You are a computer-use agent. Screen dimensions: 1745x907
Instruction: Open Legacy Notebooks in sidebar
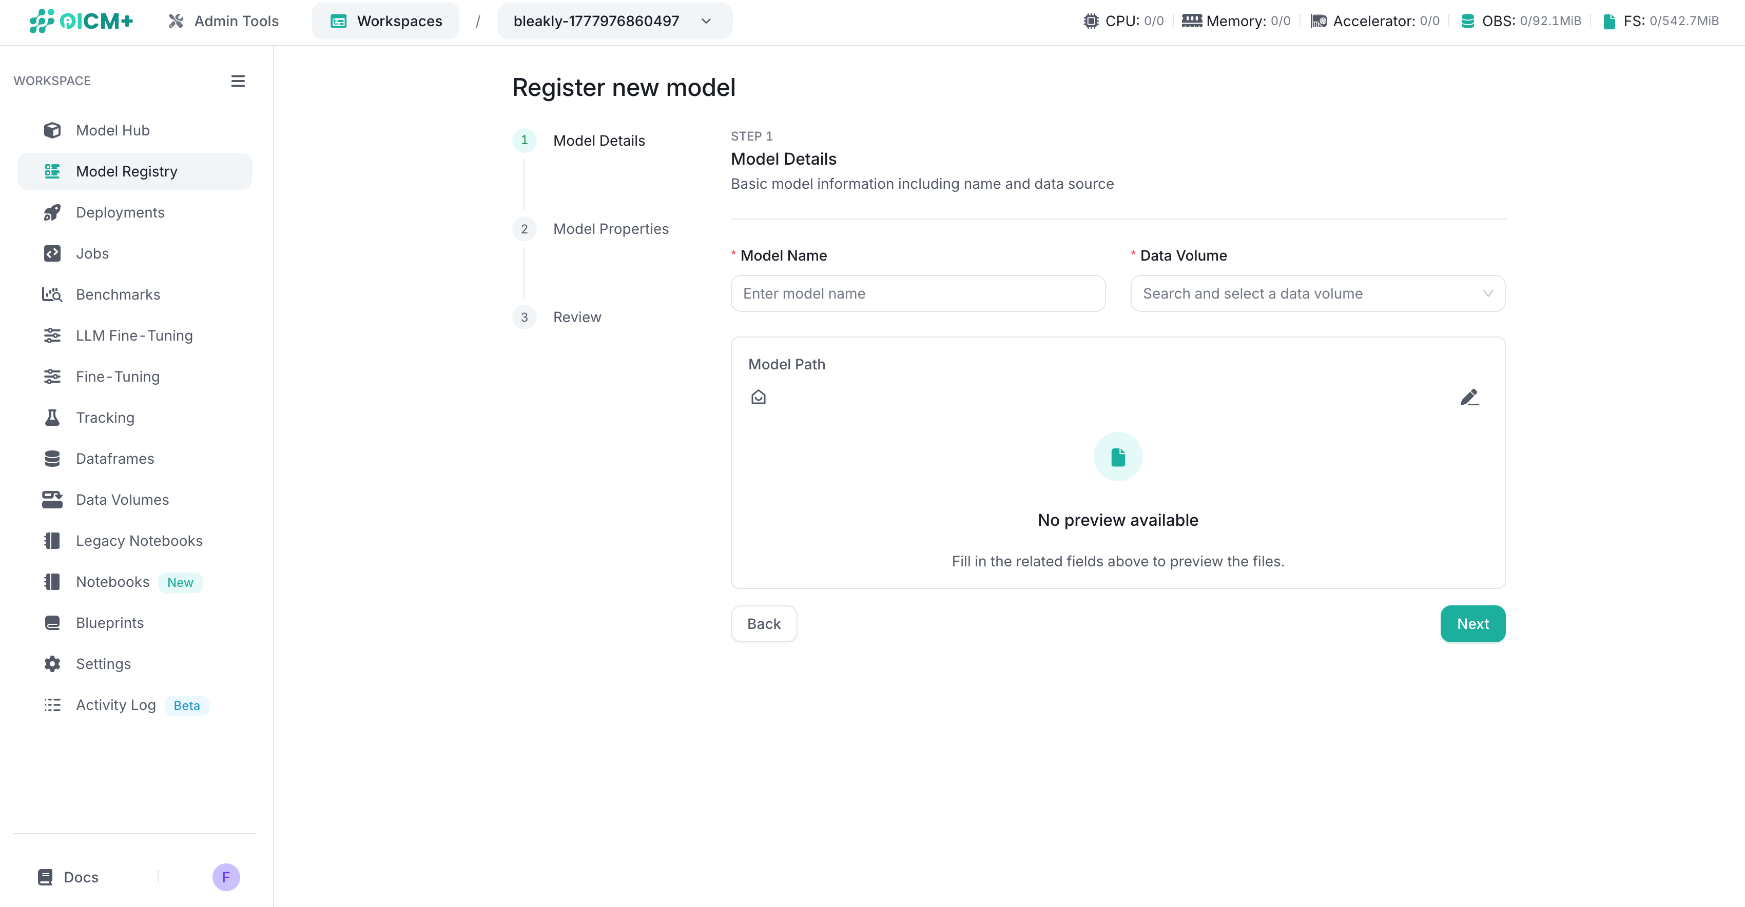[135, 541]
